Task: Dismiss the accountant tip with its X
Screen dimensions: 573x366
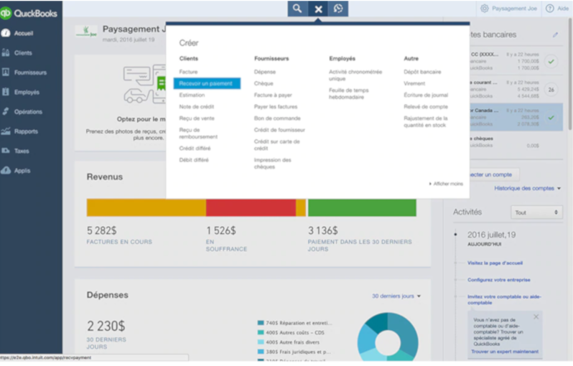Action: (x=536, y=316)
